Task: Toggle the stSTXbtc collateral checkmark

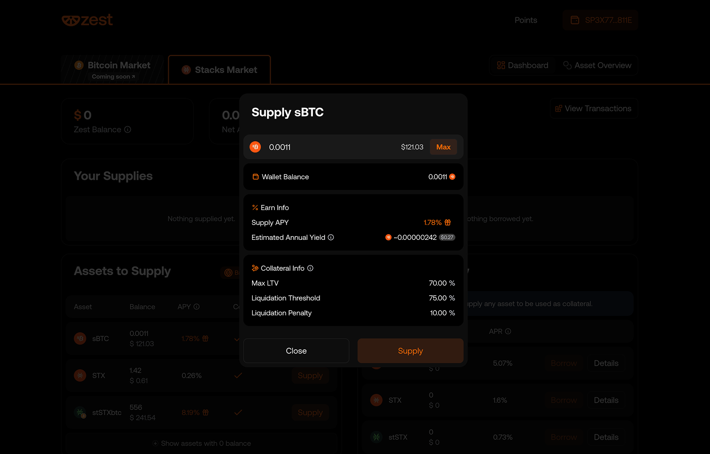Action: 238,412
